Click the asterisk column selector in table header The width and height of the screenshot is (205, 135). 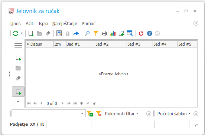28,44
